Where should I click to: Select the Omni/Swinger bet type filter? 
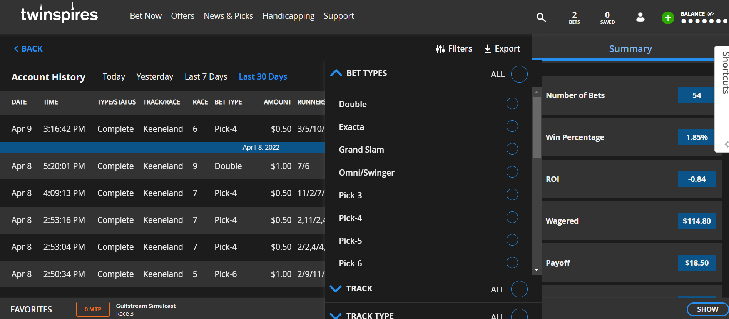[x=512, y=172]
